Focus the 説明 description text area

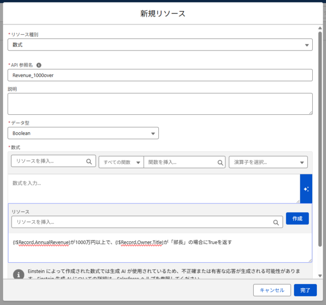159,104
